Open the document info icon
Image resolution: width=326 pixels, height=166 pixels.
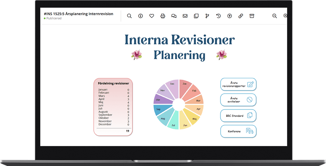click(141, 16)
